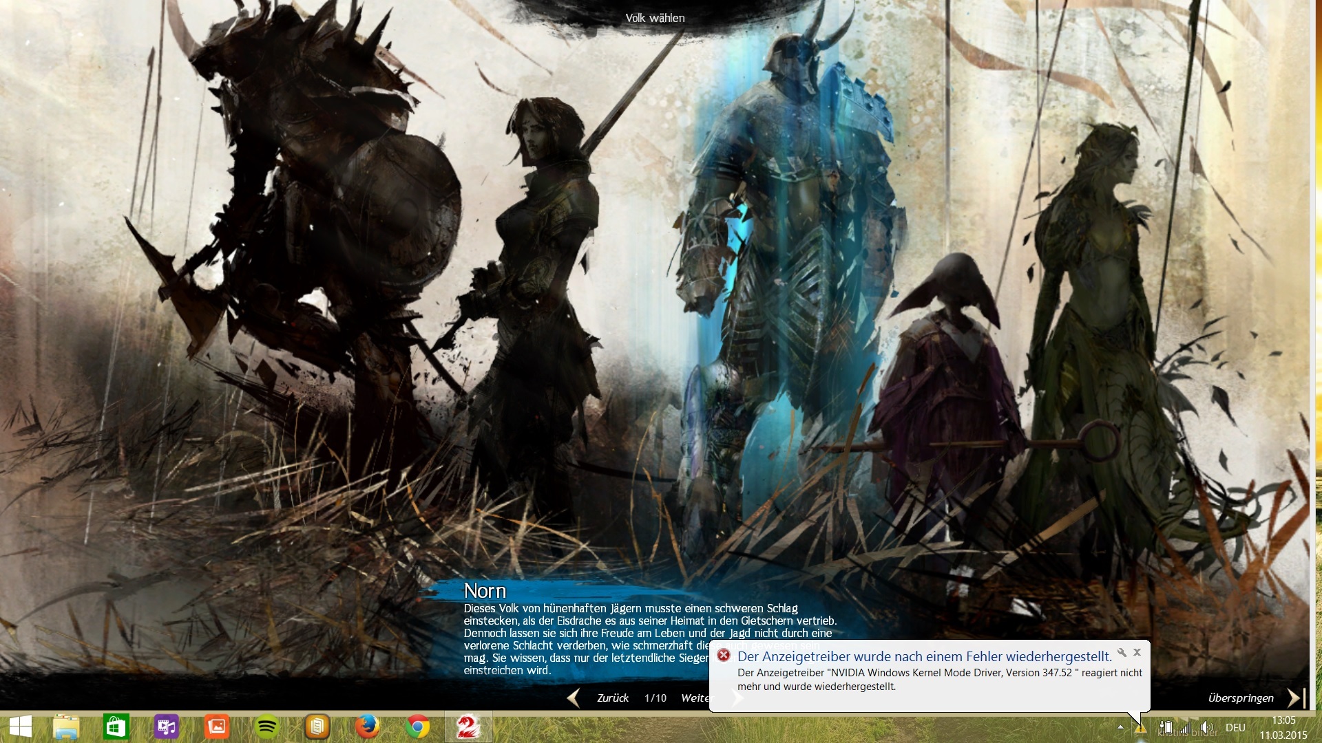The height and width of the screenshot is (743, 1322).
Task: Click the Norn race name heading
Action: coord(485,591)
